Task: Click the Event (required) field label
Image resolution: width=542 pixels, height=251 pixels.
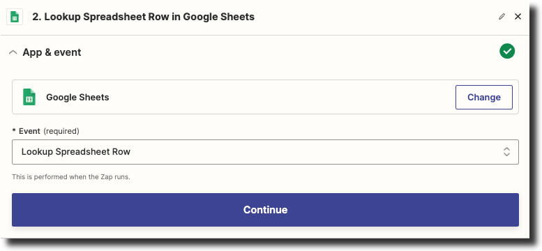Action: pyautogui.click(x=45, y=131)
